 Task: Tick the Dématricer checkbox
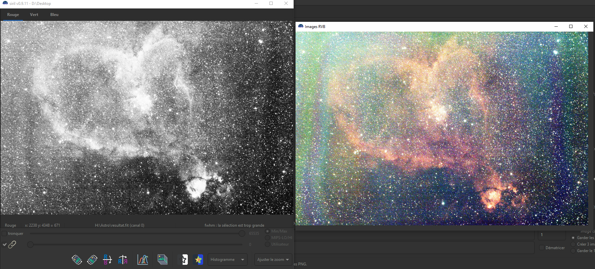pyautogui.click(x=541, y=248)
